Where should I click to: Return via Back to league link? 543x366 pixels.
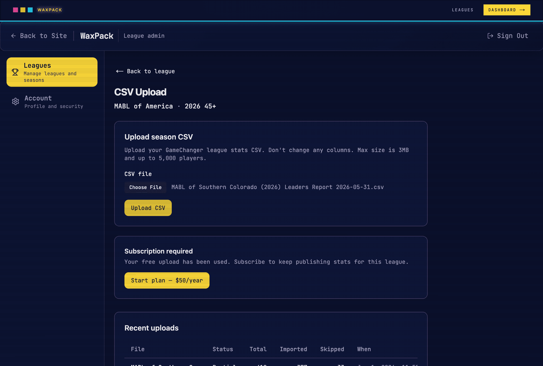[145, 71]
